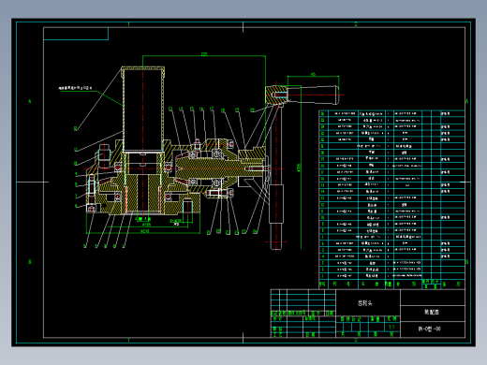Click the tall cylinder part of the assembly
Image resolution: width=487 pixels, height=365 pixels.
click(x=143, y=109)
